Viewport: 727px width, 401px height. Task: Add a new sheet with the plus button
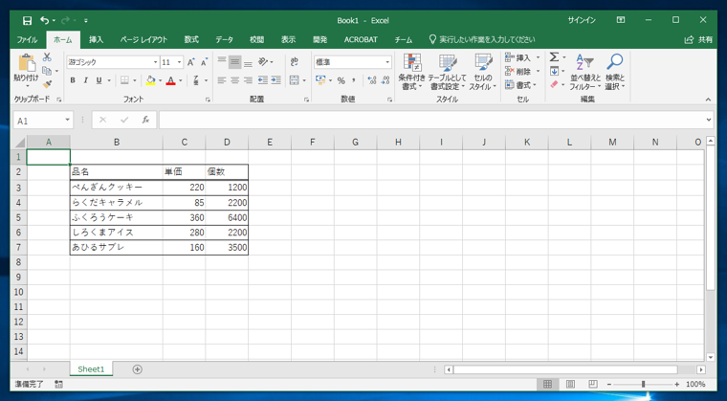[x=137, y=369]
